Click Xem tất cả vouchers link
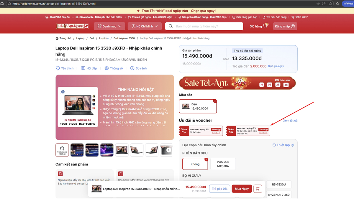This screenshot has width=354, height=199. [x=290, y=121]
